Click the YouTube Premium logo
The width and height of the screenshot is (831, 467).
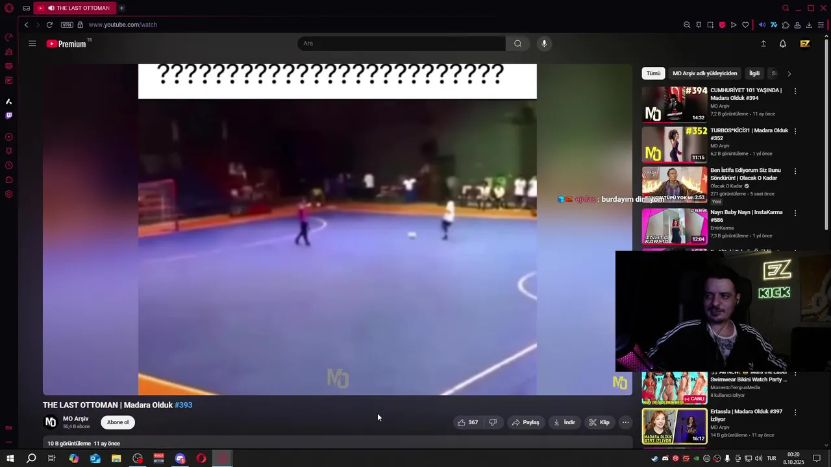tap(66, 43)
